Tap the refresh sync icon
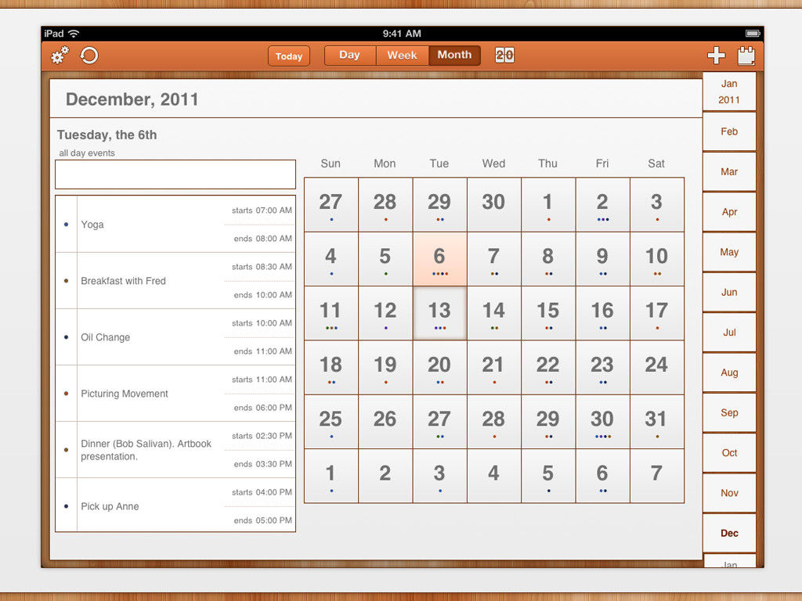The height and width of the screenshot is (601, 802). tap(89, 56)
